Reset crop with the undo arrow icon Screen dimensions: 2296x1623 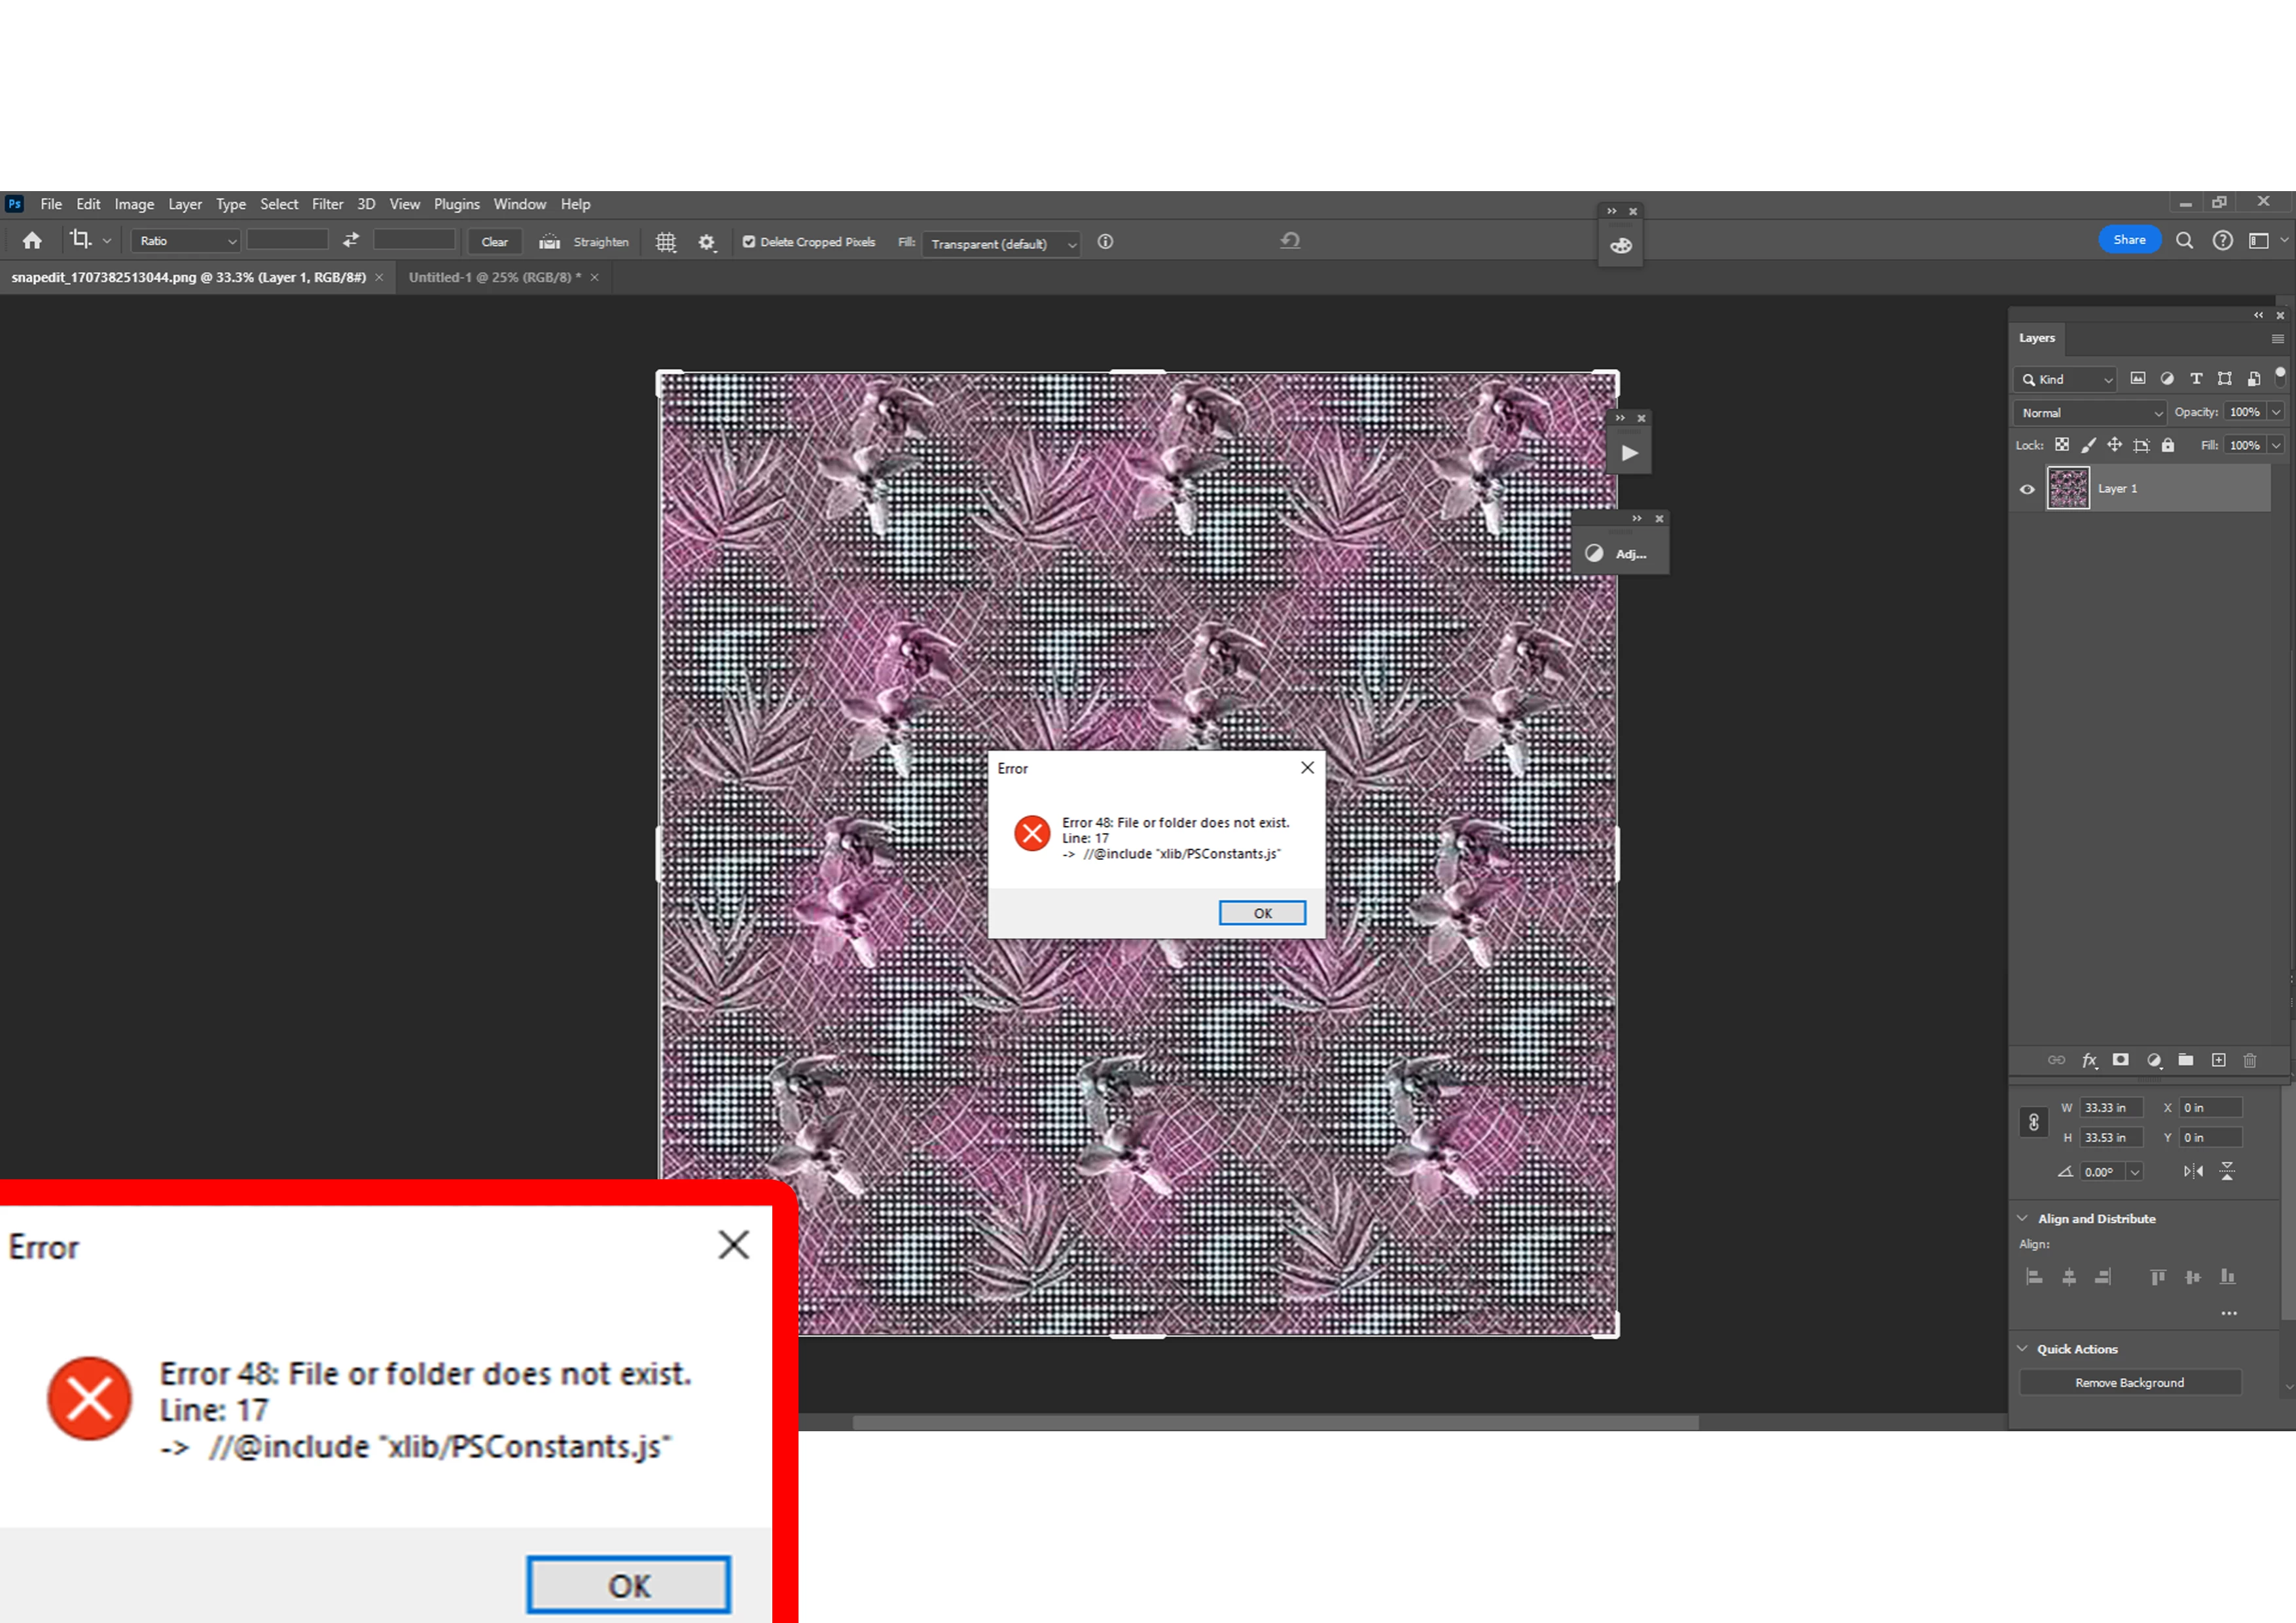(x=1290, y=241)
